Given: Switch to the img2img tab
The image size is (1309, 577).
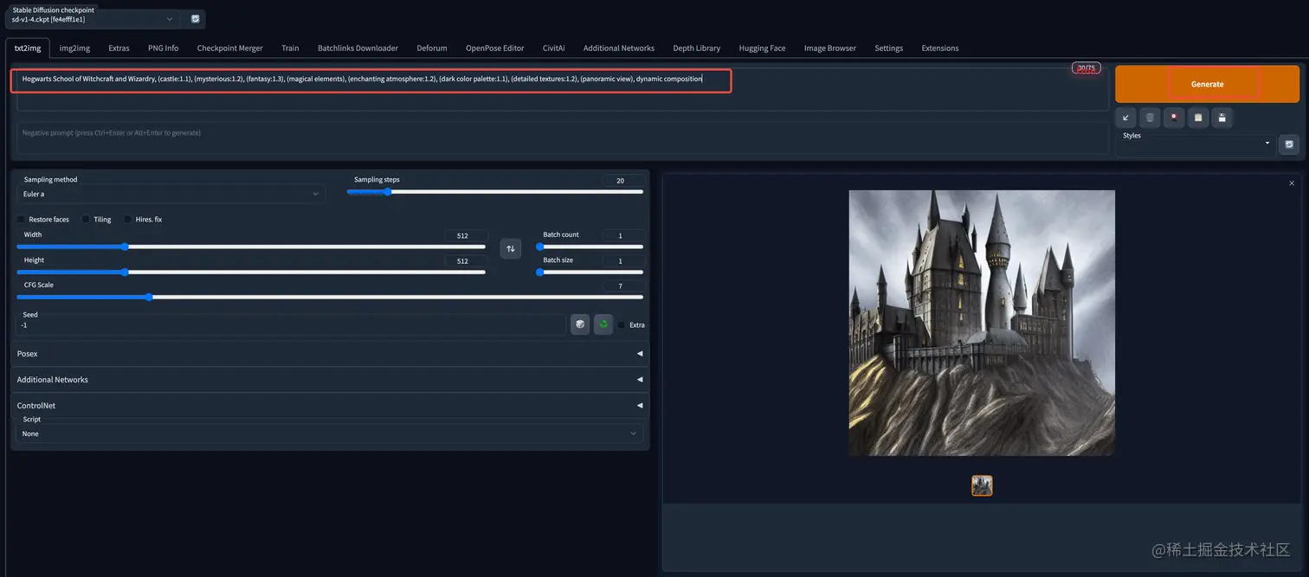Looking at the screenshot, I should [x=74, y=48].
